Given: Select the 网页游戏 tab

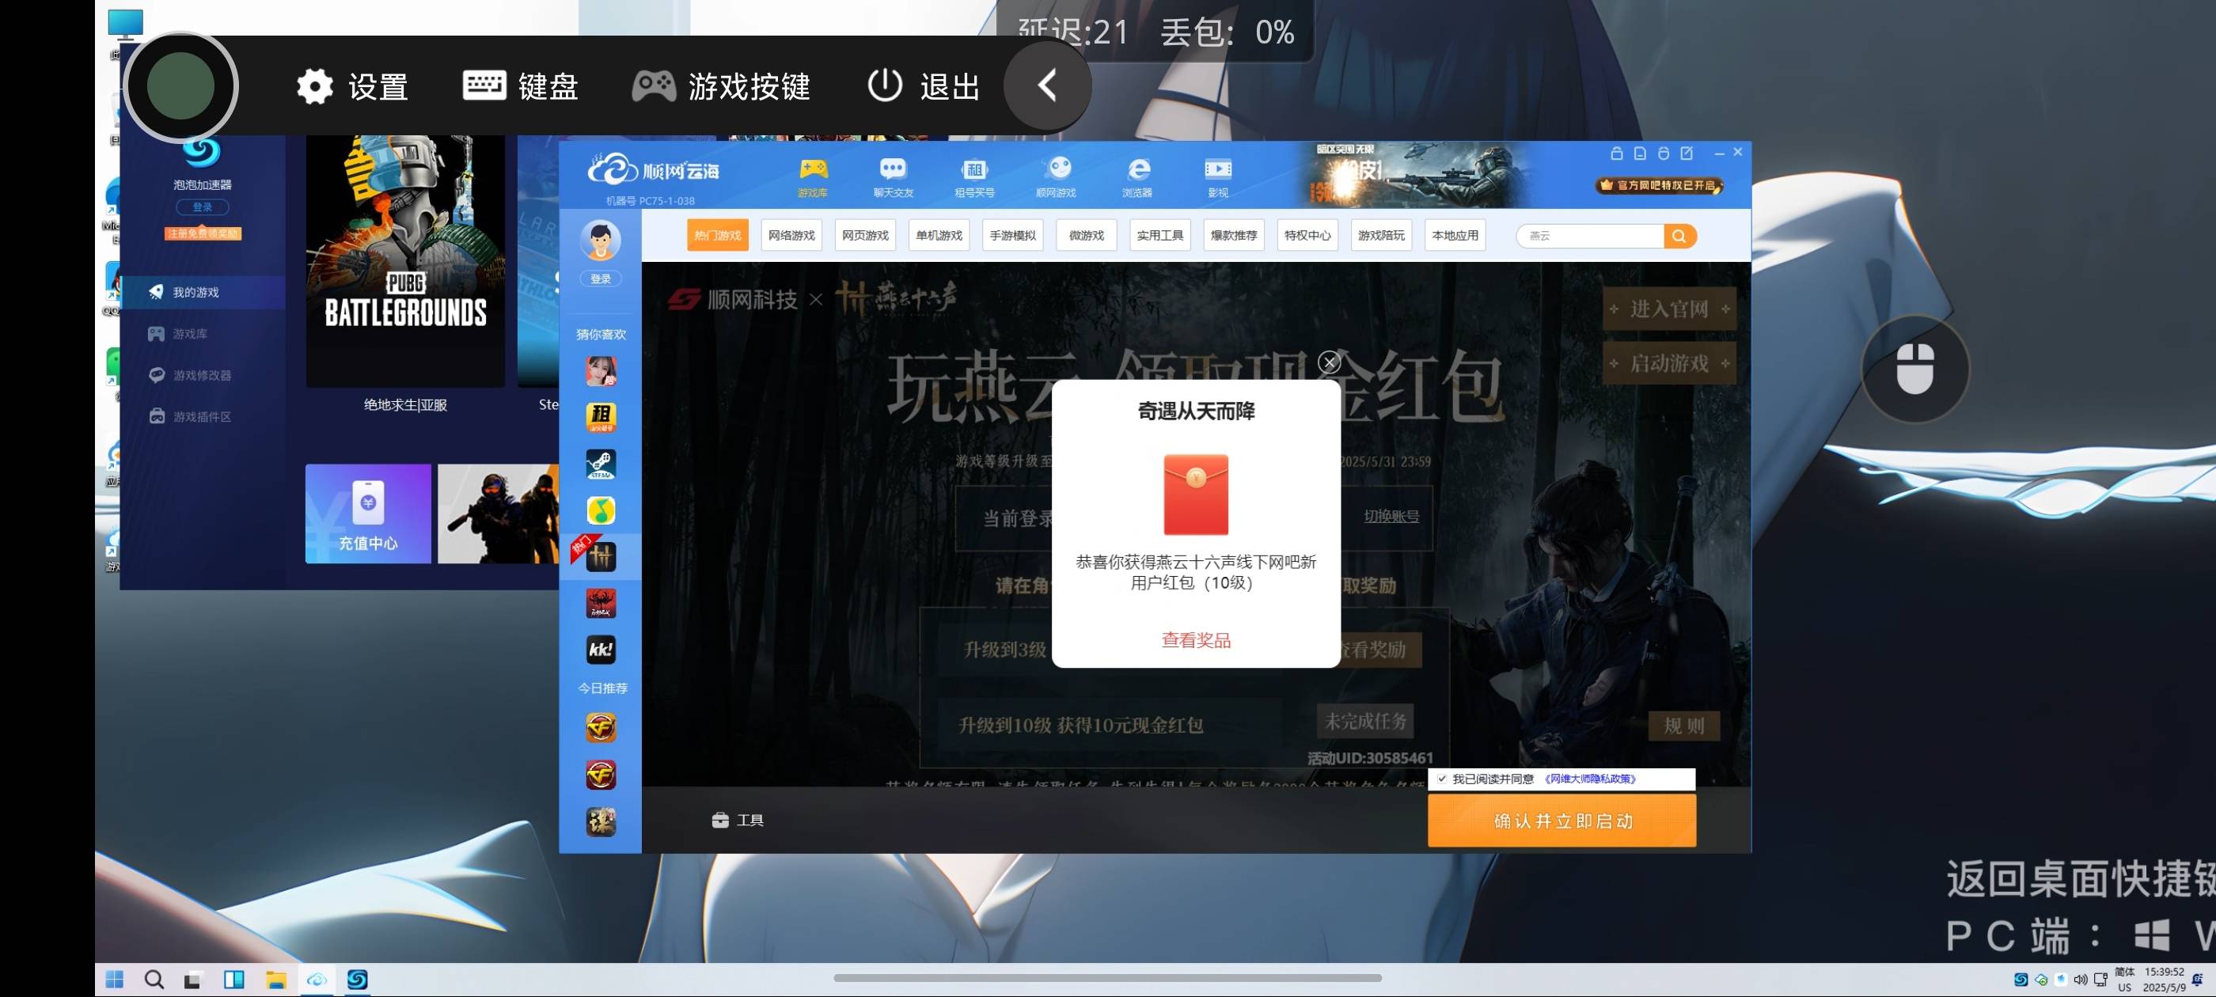Looking at the screenshot, I should click(x=864, y=235).
